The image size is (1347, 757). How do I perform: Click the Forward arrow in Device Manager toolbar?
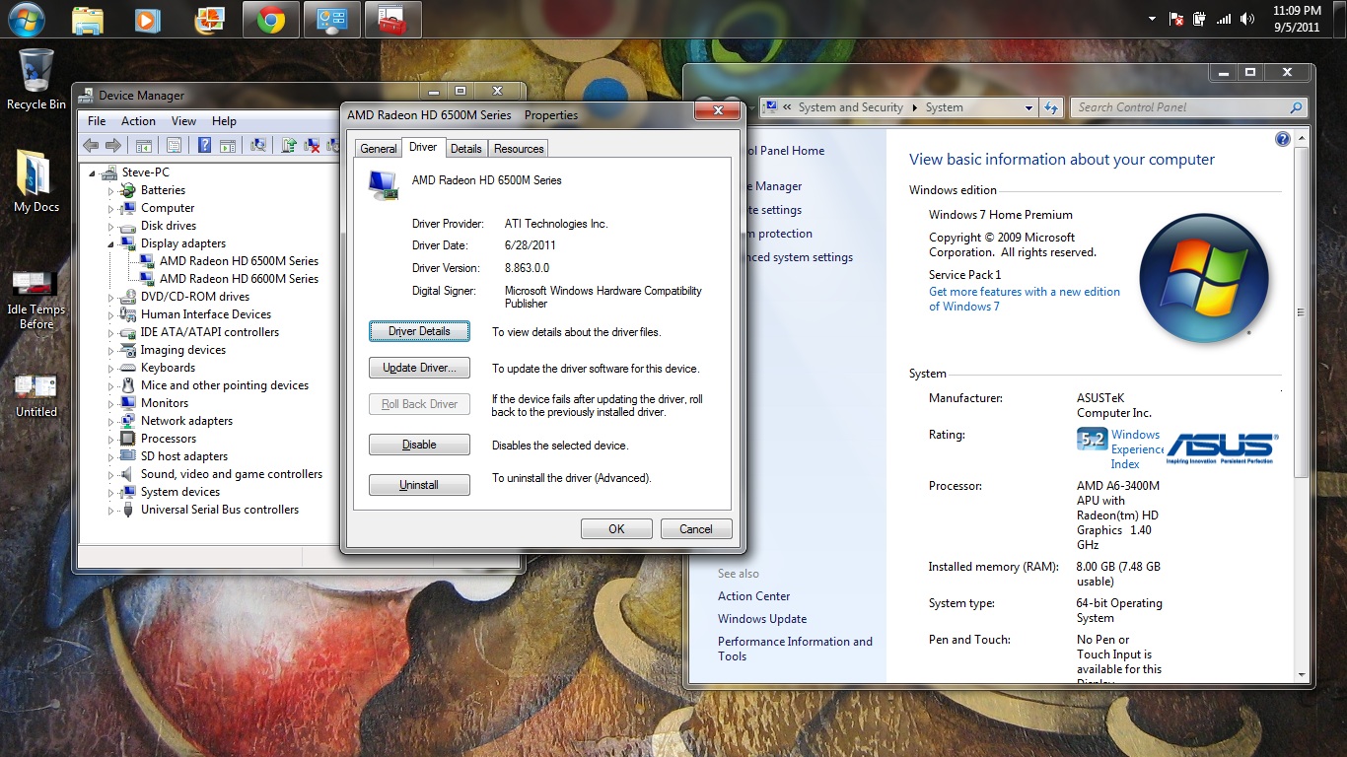point(113,145)
